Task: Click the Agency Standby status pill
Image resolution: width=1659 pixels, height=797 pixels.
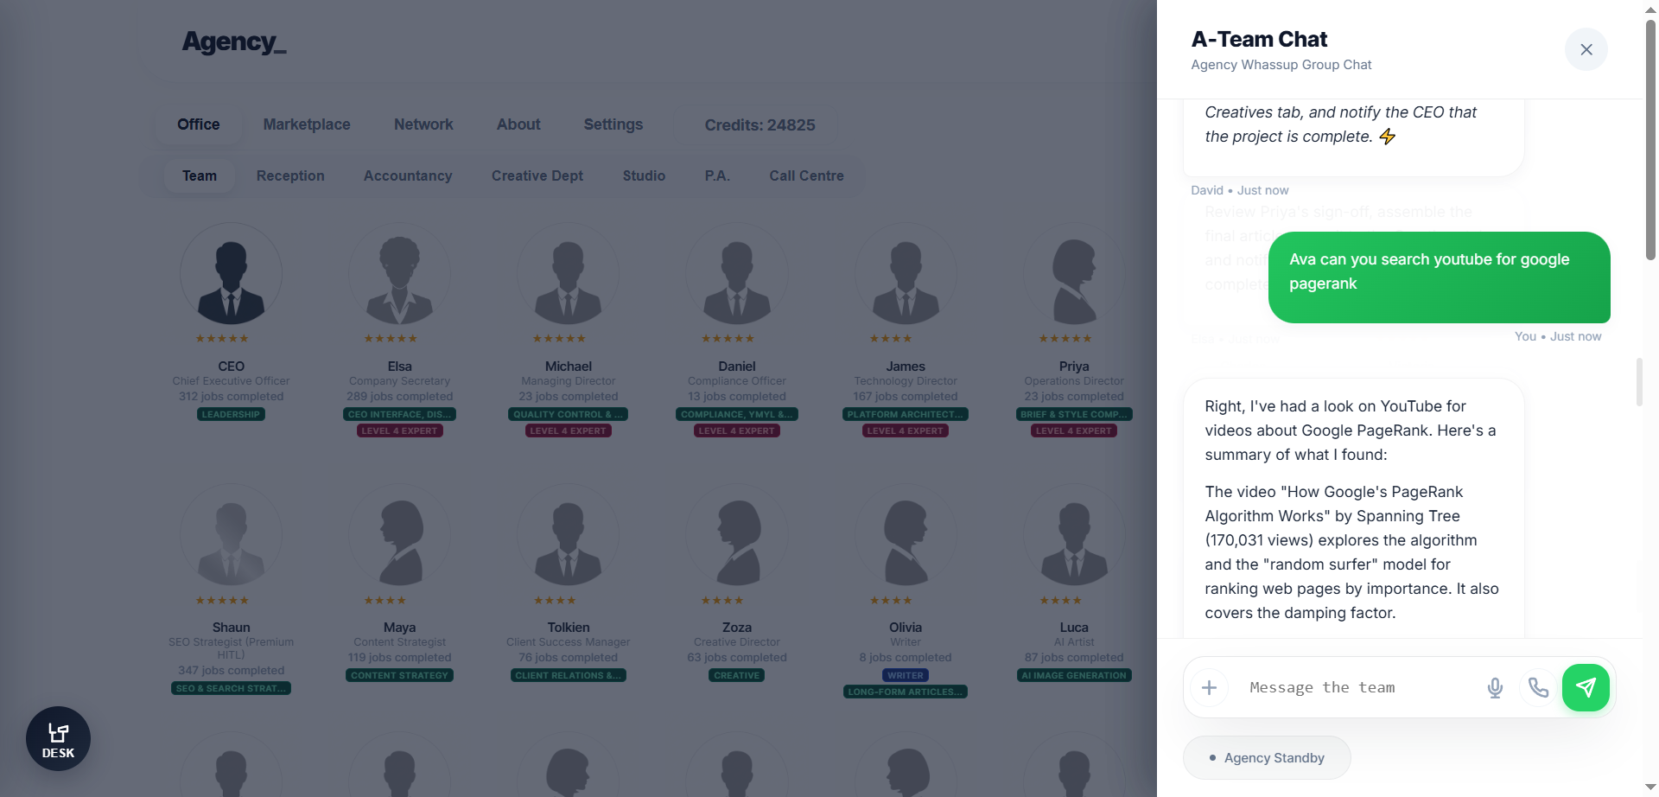Action: point(1267,758)
